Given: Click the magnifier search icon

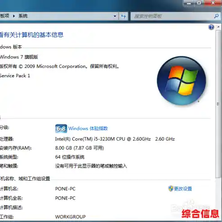Looking at the screenshot, I should point(217,16).
